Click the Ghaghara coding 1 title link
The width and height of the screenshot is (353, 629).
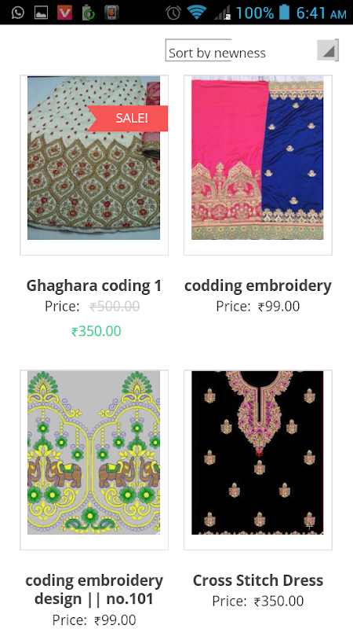pos(94,285)
